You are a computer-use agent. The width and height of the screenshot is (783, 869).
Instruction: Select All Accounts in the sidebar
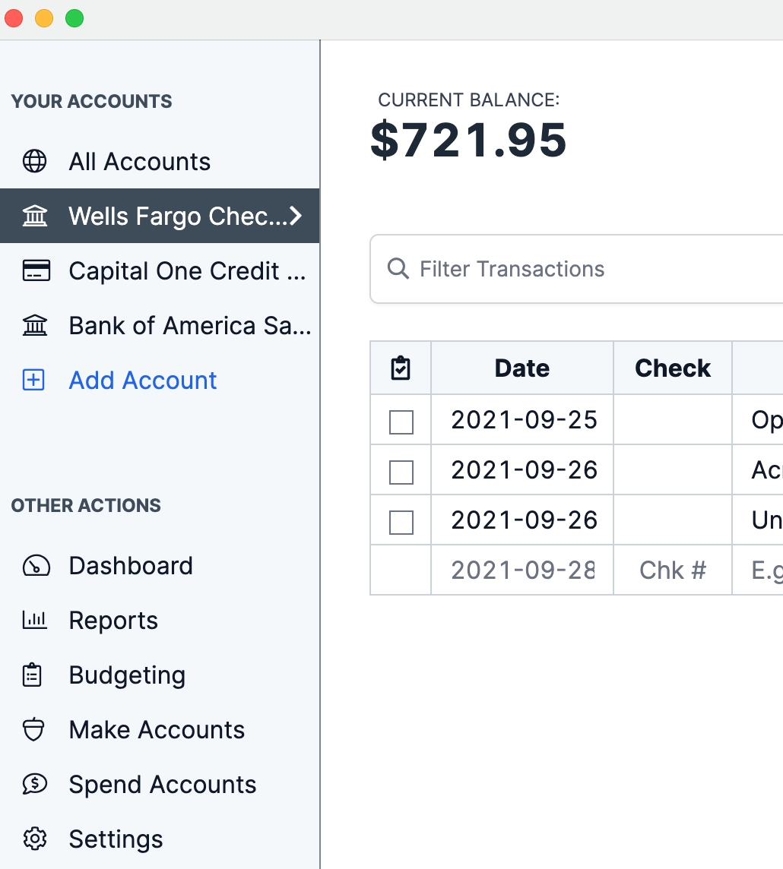click(140, 162)
